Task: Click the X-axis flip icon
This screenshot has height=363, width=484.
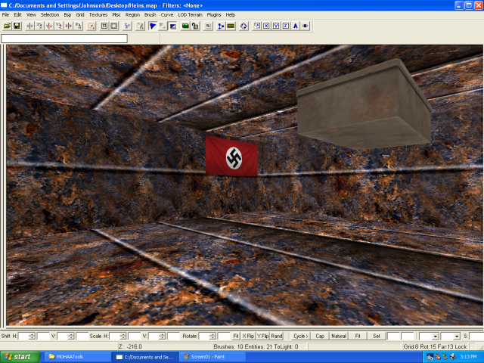Action: [x=29, y=26]
